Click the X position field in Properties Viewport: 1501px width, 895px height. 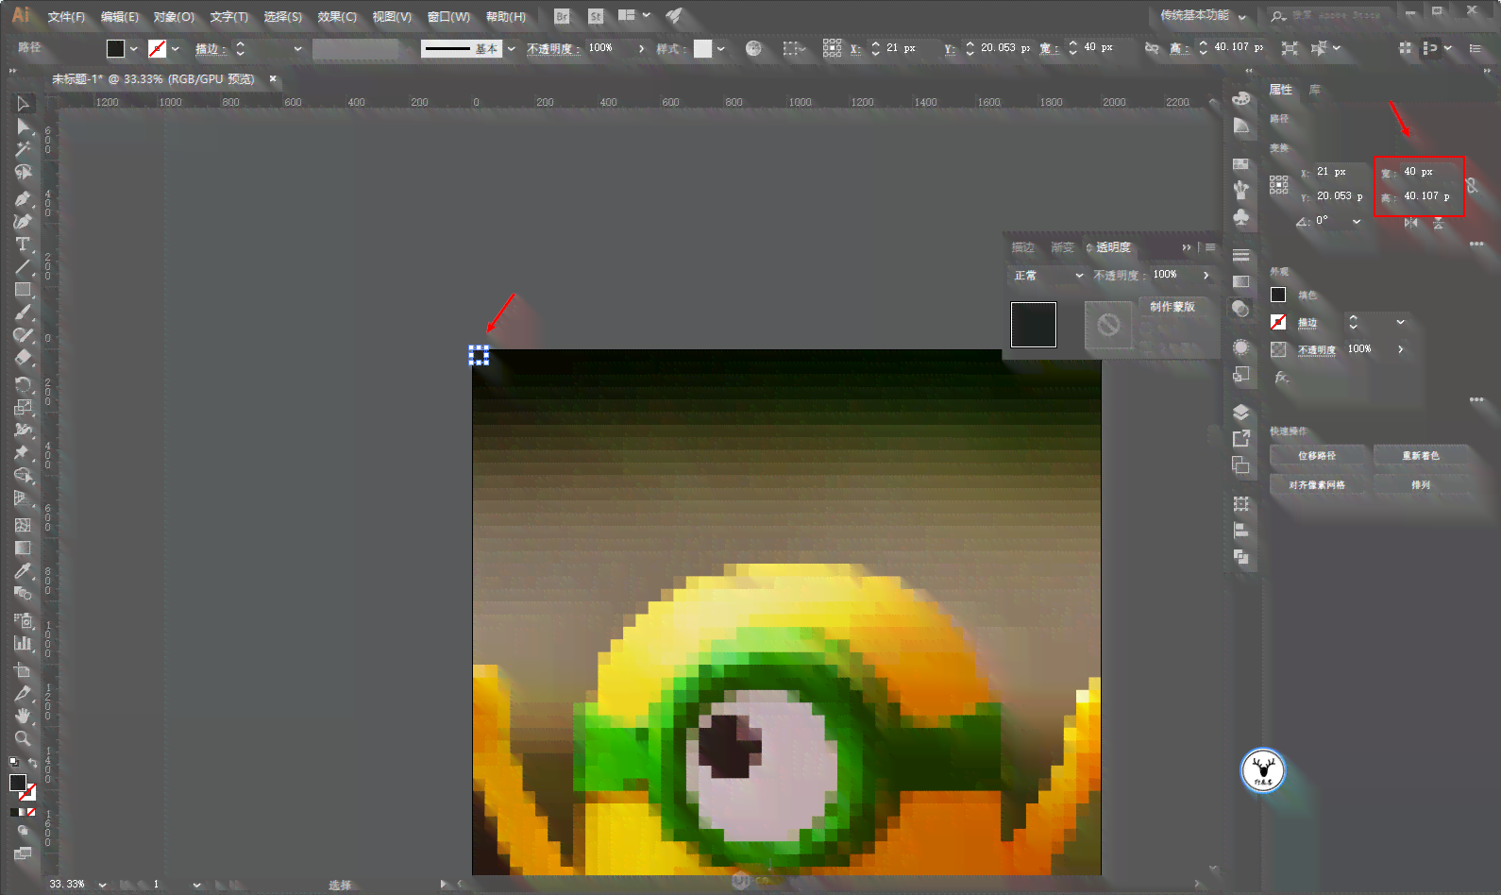pos(1341,172)
